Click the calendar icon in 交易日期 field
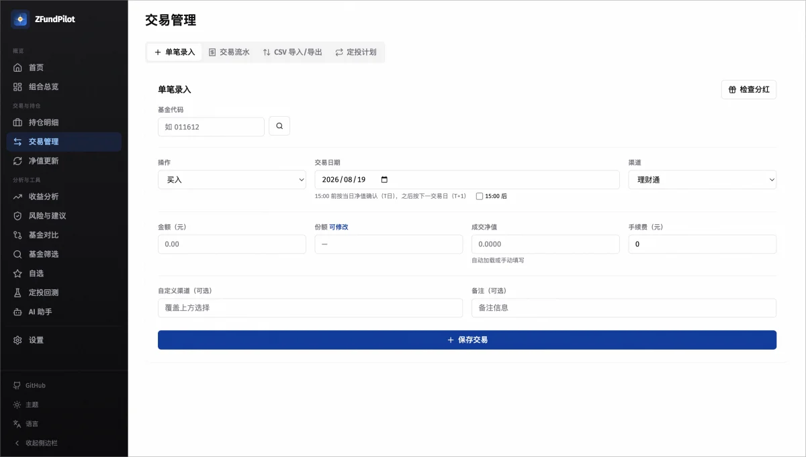Image resolution: width=806 pixels, height=457 pixels. coord(384,180)
